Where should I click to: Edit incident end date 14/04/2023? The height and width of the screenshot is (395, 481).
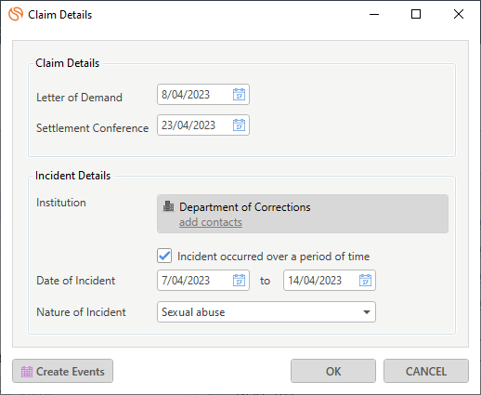click(x=320, y=281)
